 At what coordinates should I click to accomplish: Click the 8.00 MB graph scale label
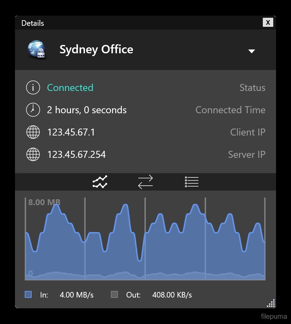point(44,202)
